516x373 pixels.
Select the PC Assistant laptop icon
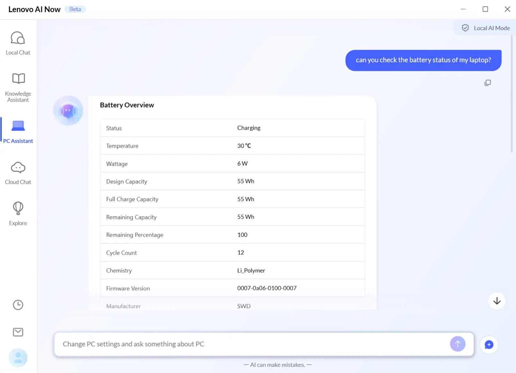[18, 126]
